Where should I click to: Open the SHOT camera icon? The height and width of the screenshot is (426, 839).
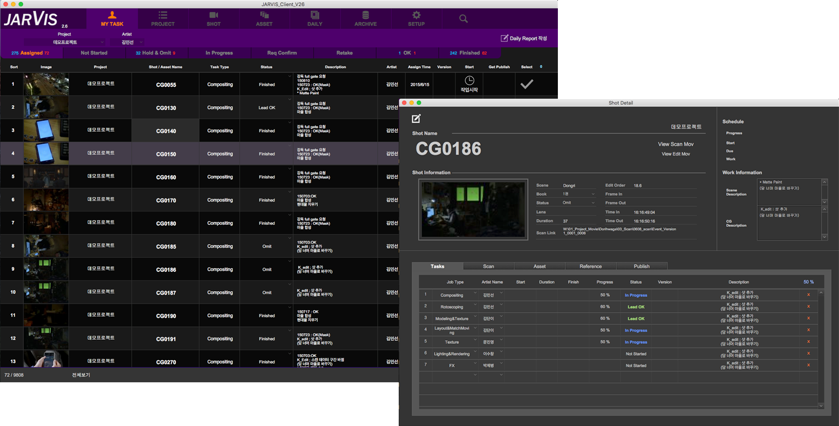214,16
